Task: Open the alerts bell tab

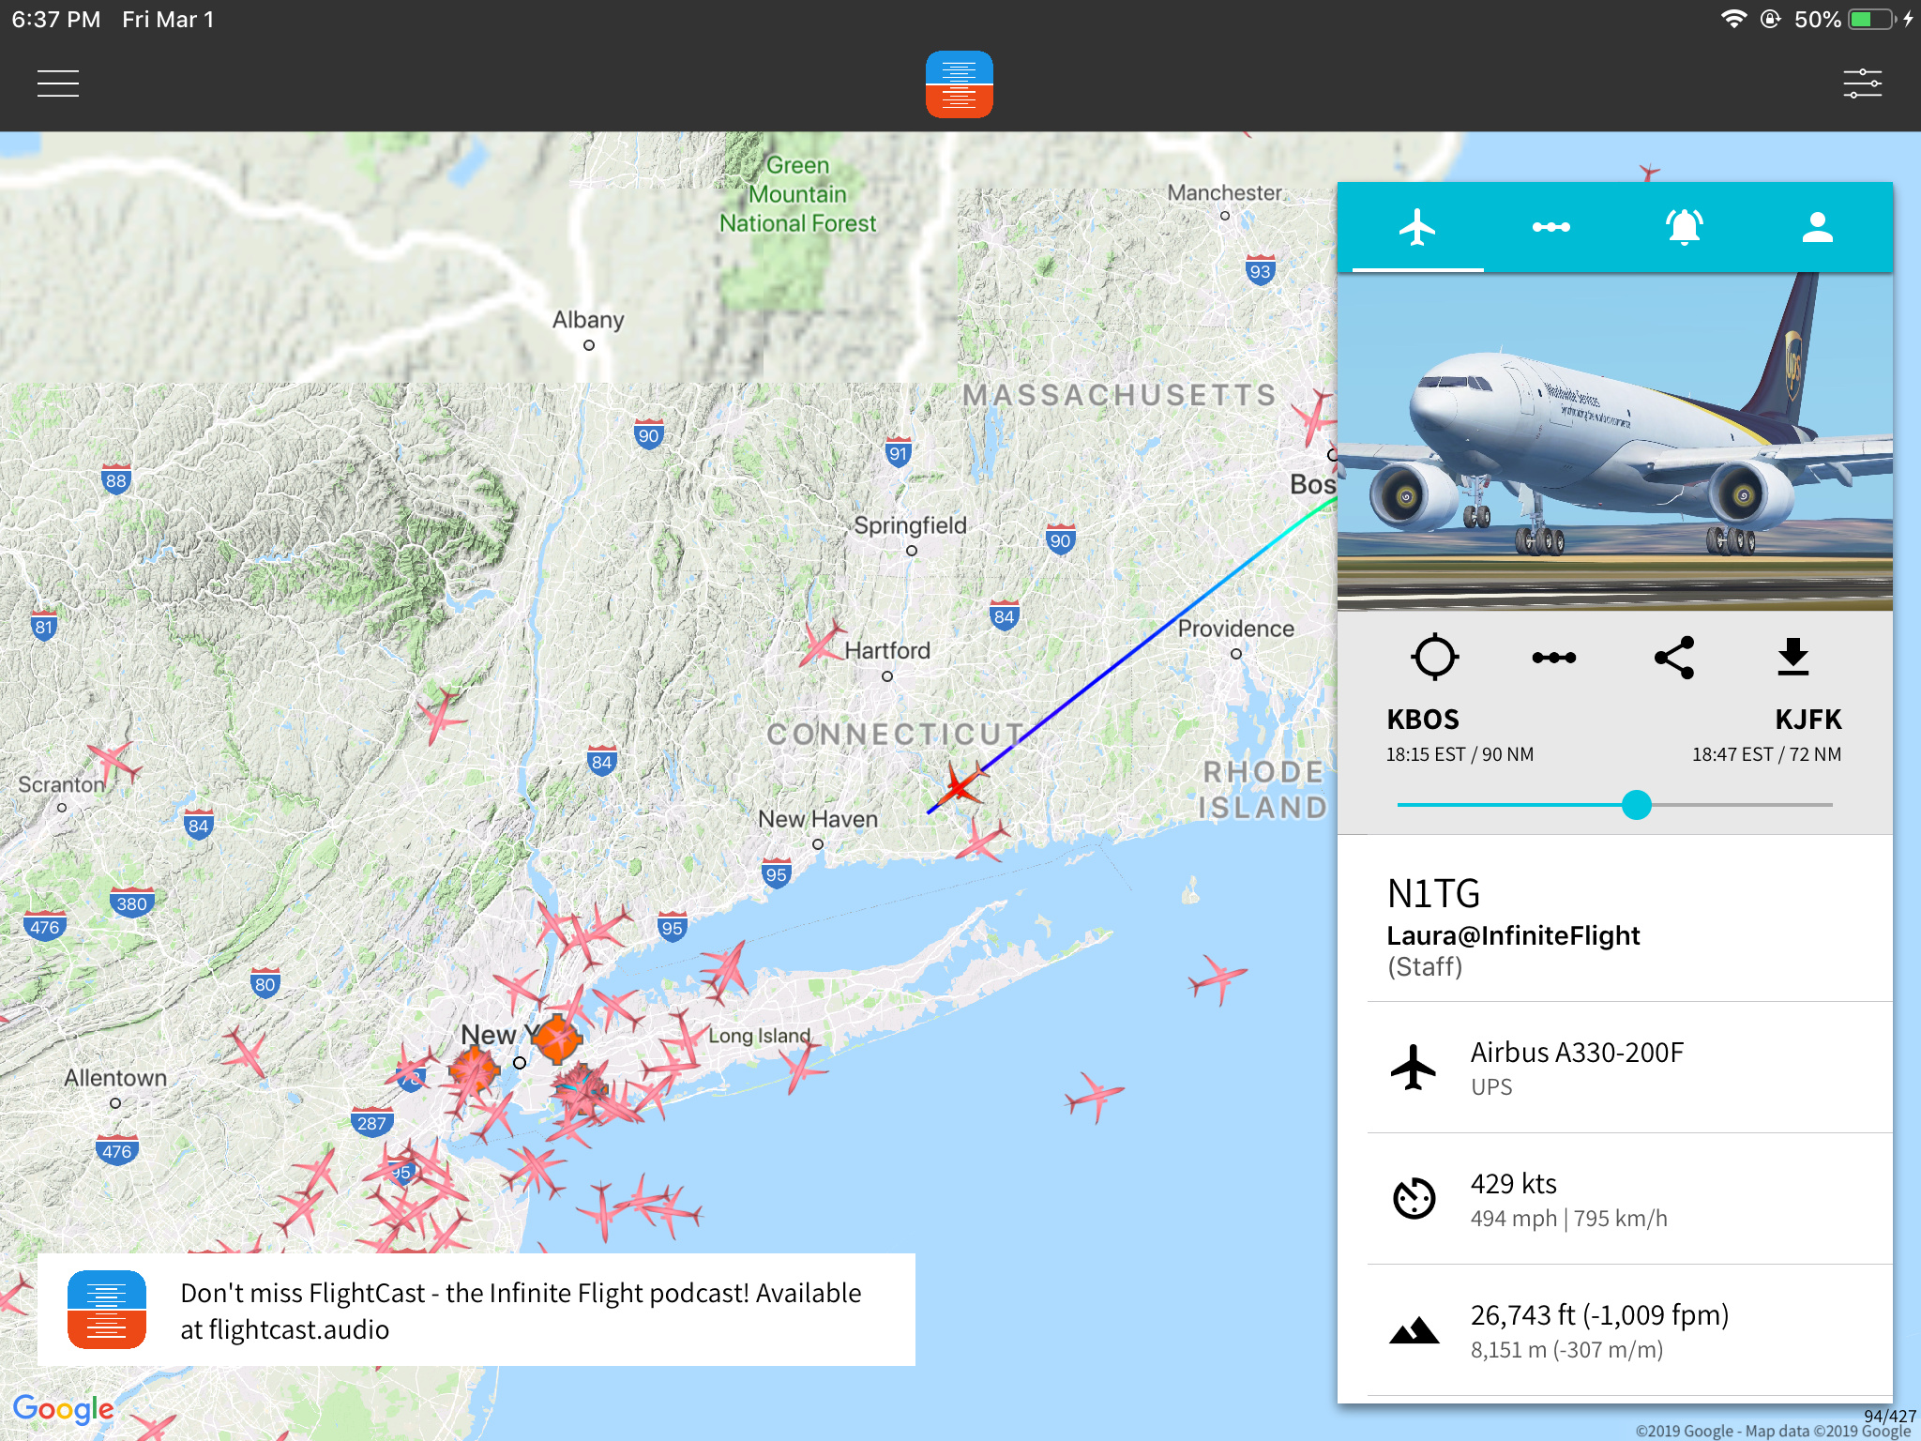Action: pyautogui.click(x=1684, y=227)
